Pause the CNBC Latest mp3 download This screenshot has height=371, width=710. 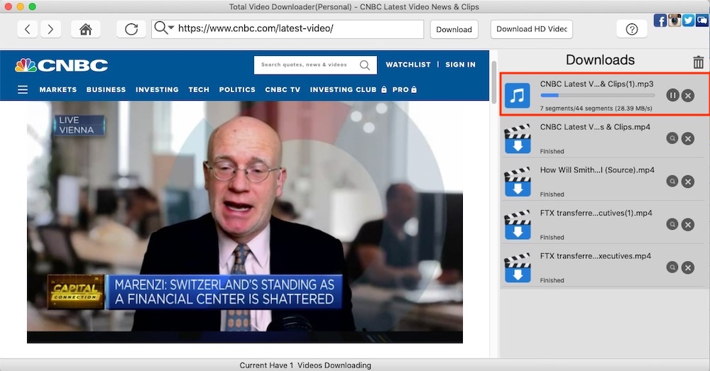672,96
